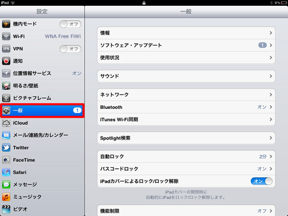Open メール/連絡先/カレンダー in sidebar
This screenshot has height=216, width=288.
tap(42, 135)
